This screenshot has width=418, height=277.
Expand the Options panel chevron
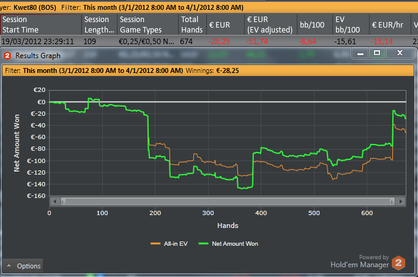pos(9,266)
